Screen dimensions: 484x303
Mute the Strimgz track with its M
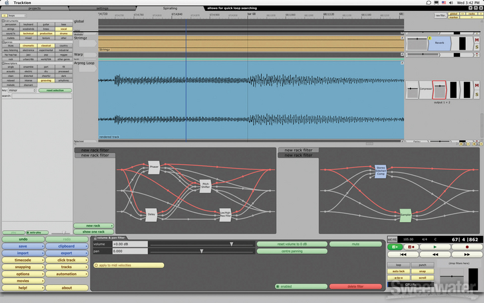(477, 40)
